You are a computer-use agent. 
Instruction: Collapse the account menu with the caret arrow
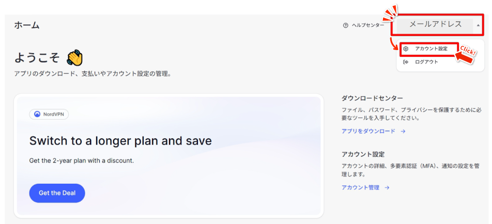click(478, 25)
